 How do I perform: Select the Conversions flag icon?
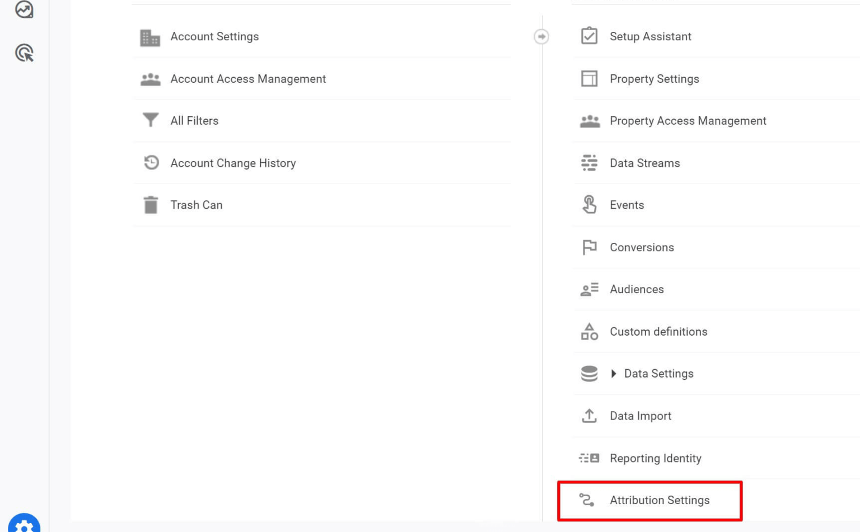coord(590,247)
